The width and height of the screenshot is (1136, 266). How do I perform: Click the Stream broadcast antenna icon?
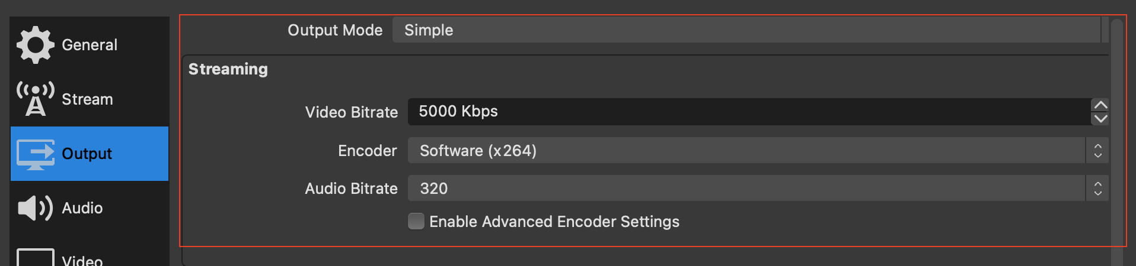35,99
